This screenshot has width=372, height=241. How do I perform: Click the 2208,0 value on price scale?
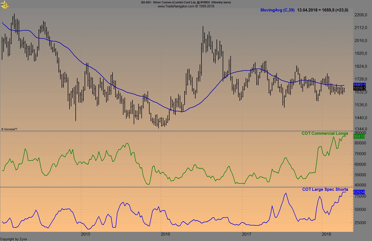[x=360, y=15]
